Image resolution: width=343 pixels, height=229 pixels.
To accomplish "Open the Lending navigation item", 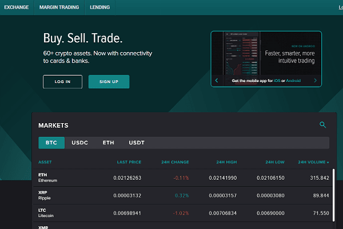I will click(x=101, y=7).
